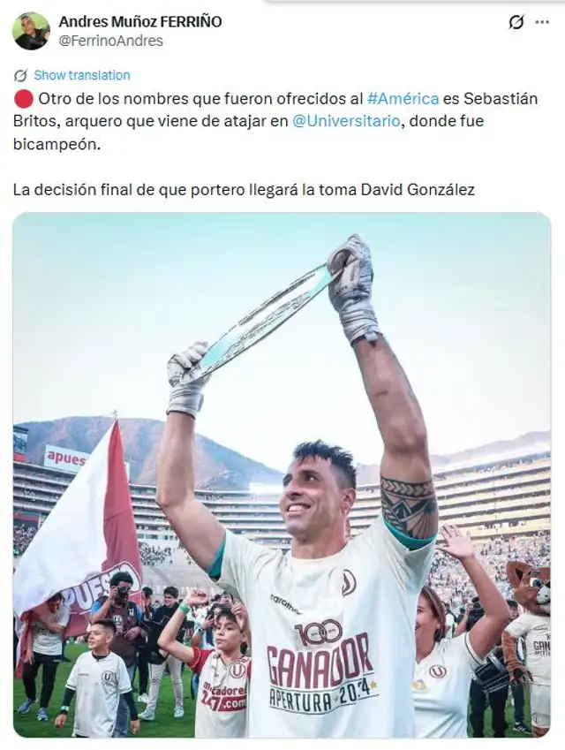Click the line mentioning David González
Image resolution: width=565 pixels, height=750 pixels.
pos(244,190)
